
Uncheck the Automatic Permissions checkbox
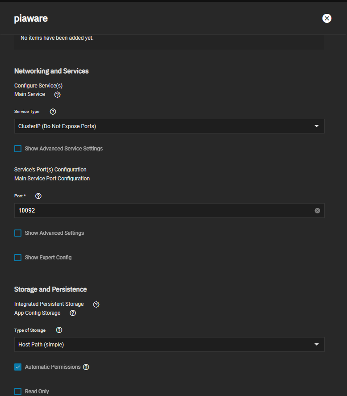coord(18,367)
